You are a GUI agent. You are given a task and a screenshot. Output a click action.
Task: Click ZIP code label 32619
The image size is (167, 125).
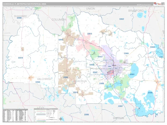[20, 58]
